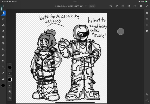The width and height of the screenshot is (150, 104).
Task: Select the Eraser tool
Action: (3, 31)
